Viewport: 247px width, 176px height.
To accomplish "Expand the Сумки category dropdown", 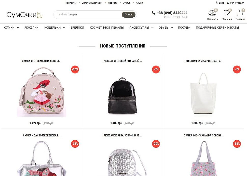I will (18, 28).
